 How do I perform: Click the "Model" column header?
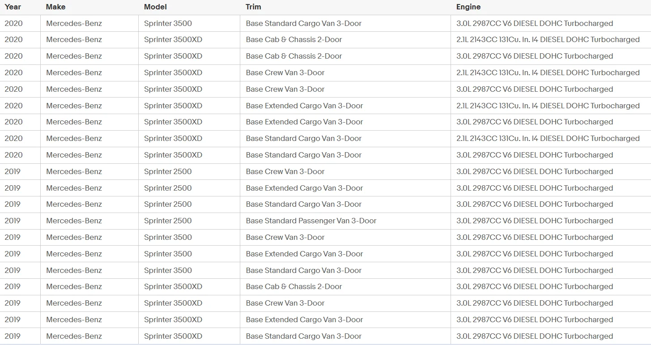(155, 7)
